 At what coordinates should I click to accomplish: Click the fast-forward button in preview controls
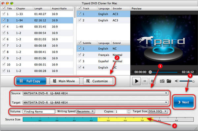click(x=145, y=81)
